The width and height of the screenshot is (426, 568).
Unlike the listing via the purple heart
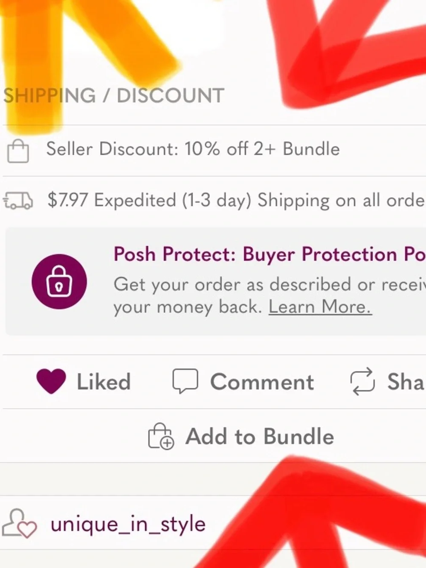51,381
